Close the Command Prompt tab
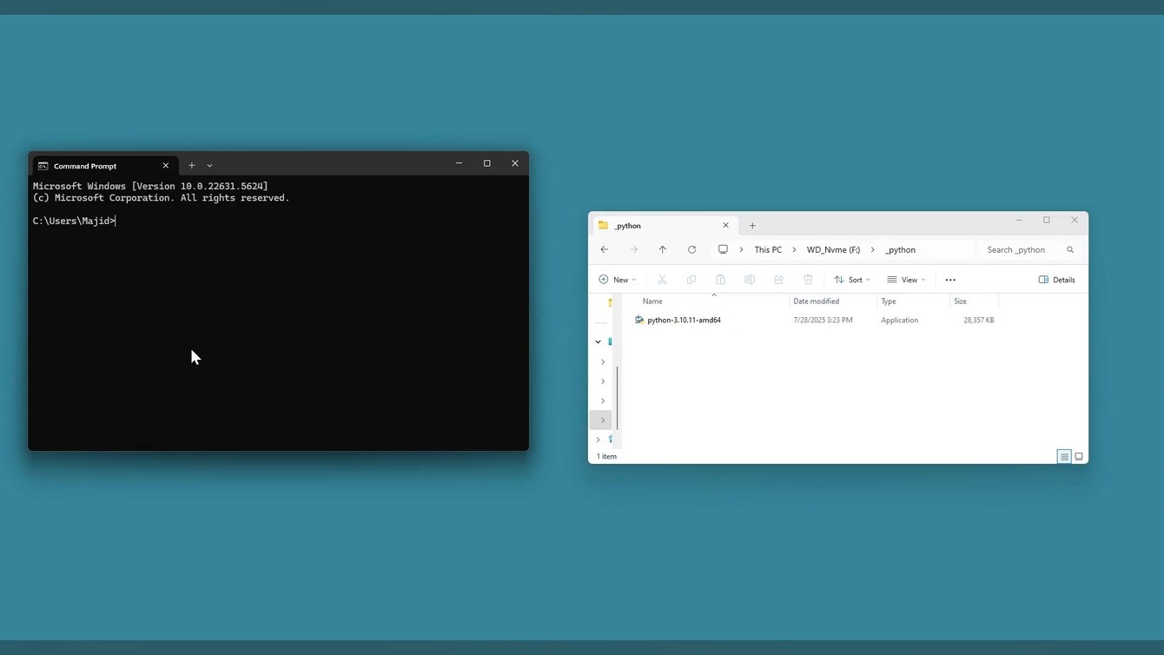The height and width of the screenshot is (655, 1164). (x=166, y=166)
